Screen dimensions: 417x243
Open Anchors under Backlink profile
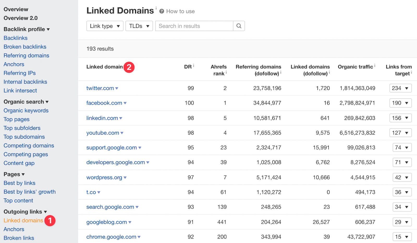coord(14,64)
